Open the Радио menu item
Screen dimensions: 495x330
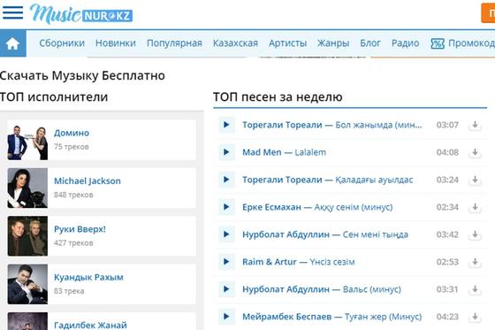pos(406,43)
